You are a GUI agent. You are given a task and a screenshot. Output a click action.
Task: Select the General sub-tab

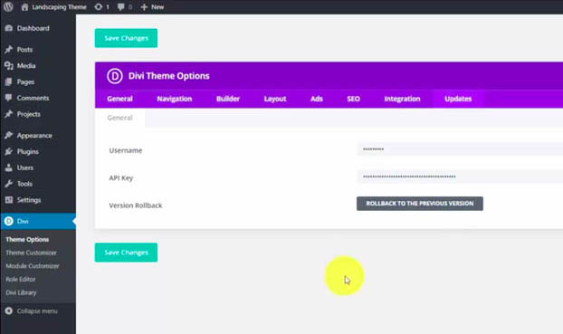coord(119,118)
